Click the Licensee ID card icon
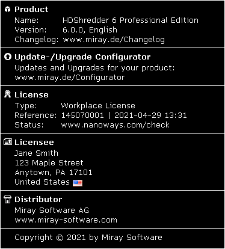This screenshot has width=225, height=249. tap(8, 142)
